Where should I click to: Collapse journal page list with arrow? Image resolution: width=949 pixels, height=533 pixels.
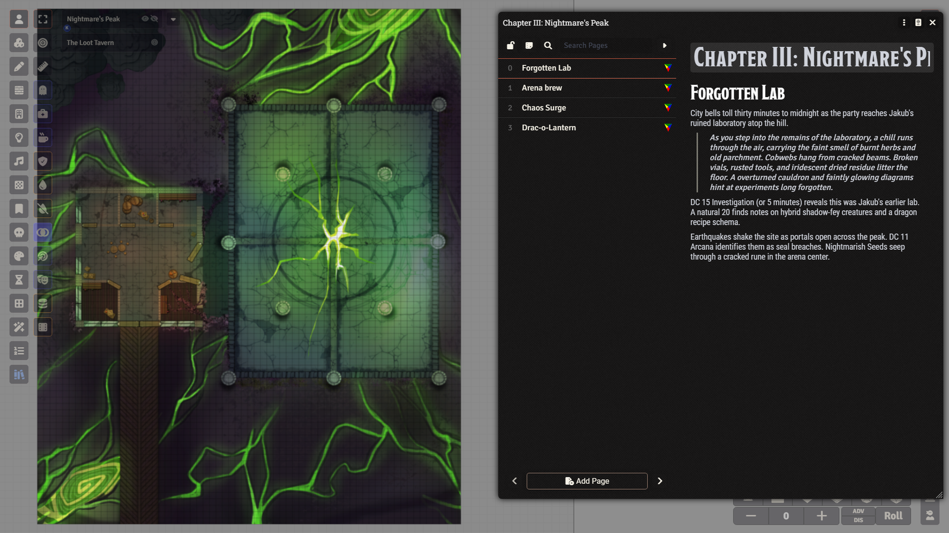click(x=664, y=45)
